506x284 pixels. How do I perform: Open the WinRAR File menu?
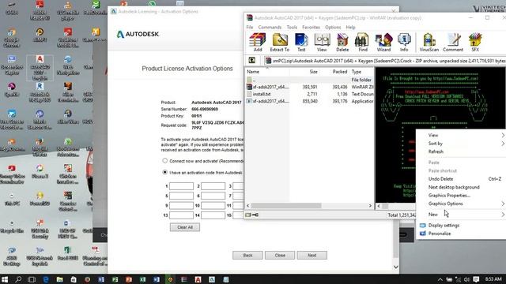click(x=250, y=27)
